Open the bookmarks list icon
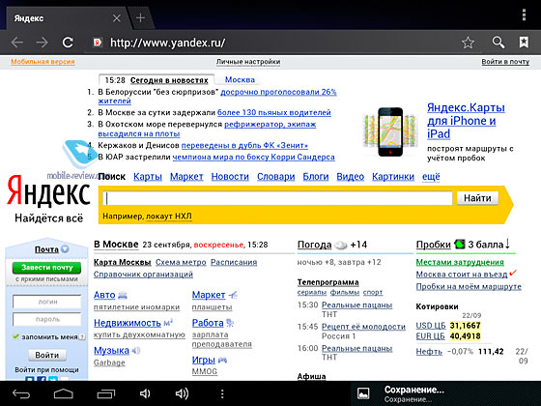The height and width of the screenshot is (406, 541). pyautogui.click(x=524, y=43)
